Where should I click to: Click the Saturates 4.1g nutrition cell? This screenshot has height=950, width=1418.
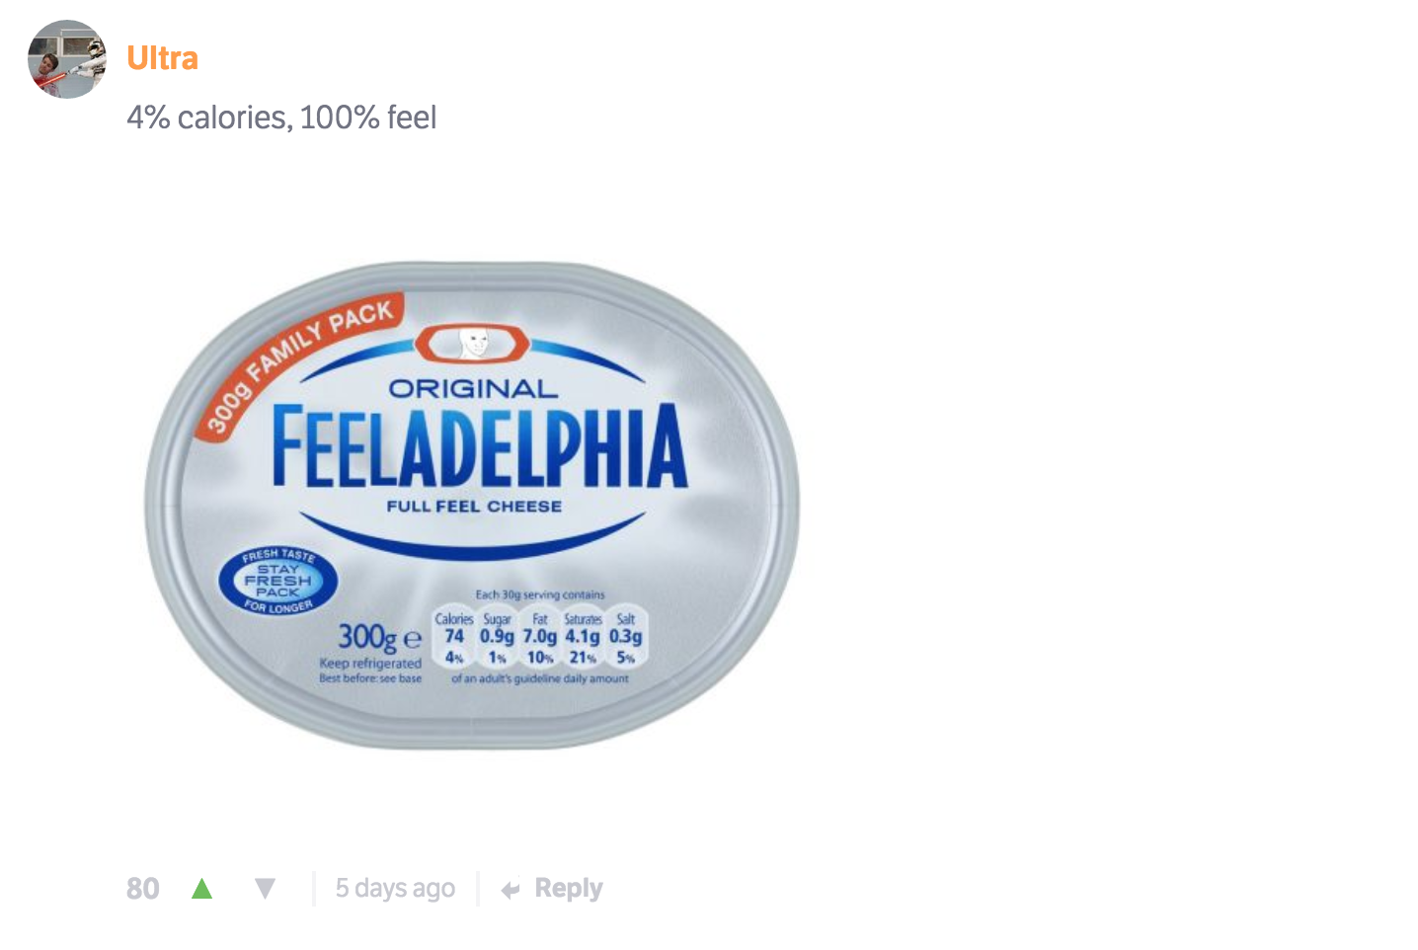click(x=583, y=638)
